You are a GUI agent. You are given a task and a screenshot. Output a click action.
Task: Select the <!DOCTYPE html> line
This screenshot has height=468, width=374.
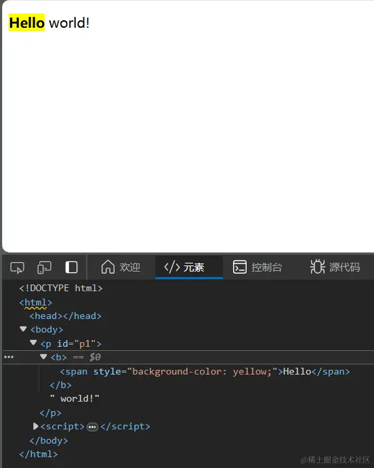(61, 289)
